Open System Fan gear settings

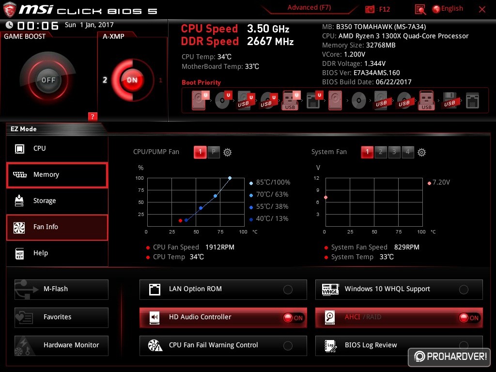coord(421,153)
